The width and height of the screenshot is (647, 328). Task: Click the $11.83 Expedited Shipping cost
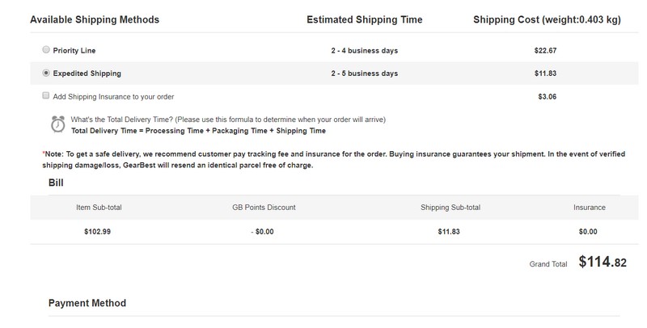[x=545, y=74]
